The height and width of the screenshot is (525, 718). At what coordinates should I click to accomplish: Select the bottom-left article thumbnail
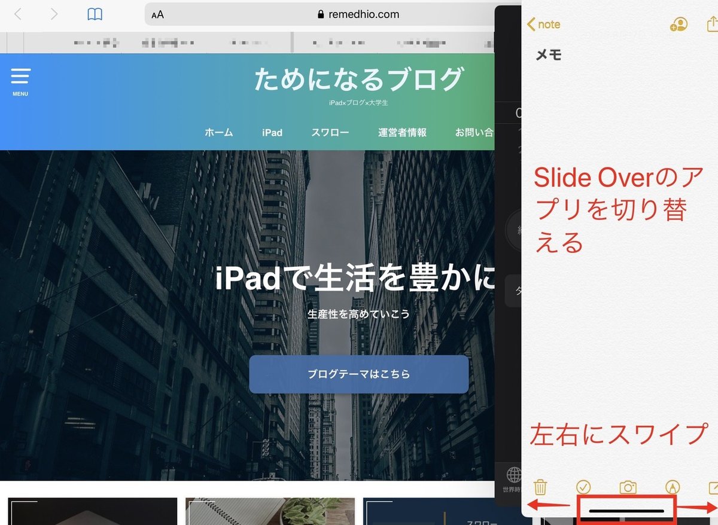point(93,514)
